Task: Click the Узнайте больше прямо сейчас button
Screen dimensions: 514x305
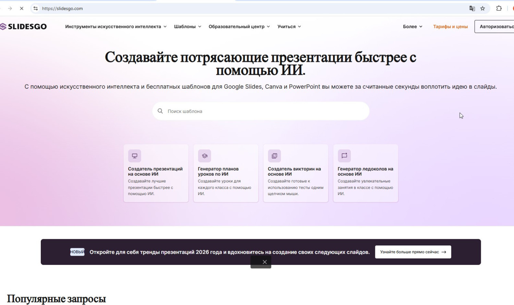Action: (413, 252)
